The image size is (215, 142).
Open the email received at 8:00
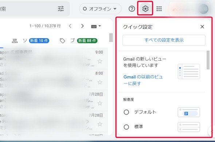click(54, 80)
